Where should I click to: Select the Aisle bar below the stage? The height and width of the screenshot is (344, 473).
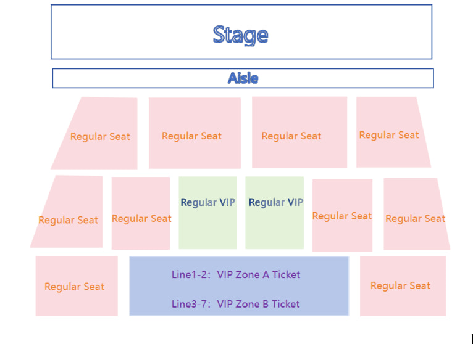tap(243, 78)
